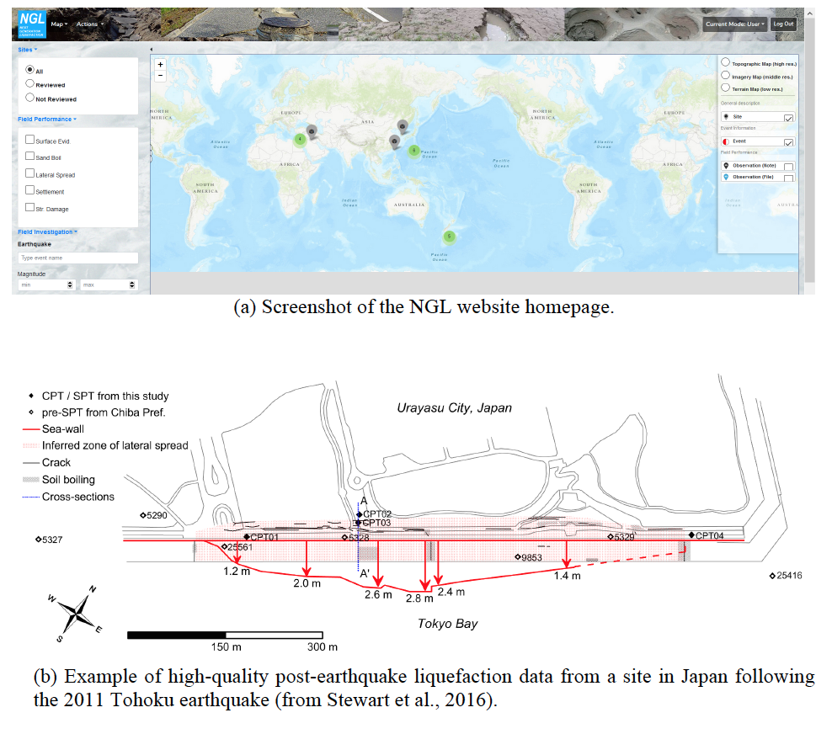Click the 'General description' layer heading
The width and height of the screenshot is (832, 734).
pyautogui.click(x=740, y=104)
